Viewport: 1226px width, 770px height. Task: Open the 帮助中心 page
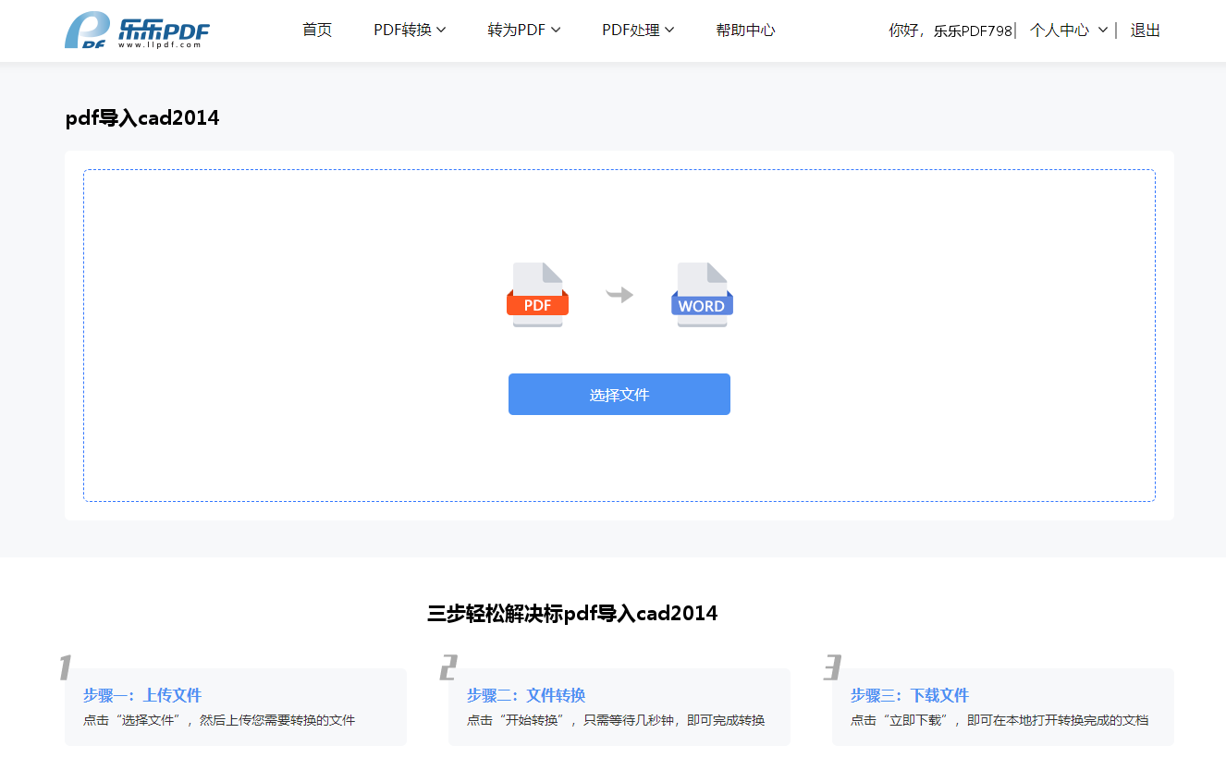[745, 31]
